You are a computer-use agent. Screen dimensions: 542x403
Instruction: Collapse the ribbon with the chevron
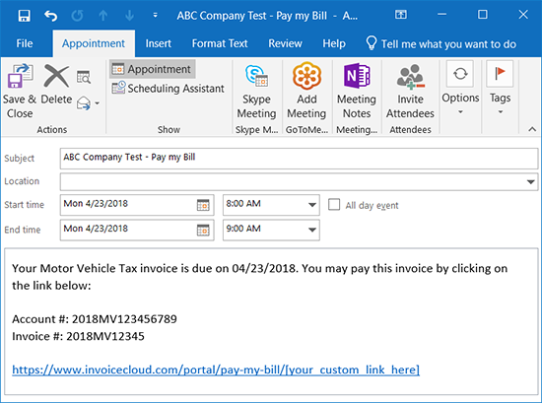click(x=532, y=129)
